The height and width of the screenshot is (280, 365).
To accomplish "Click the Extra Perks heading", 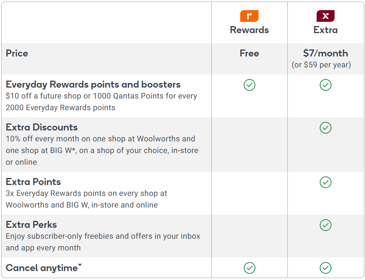I will (31, 225).
